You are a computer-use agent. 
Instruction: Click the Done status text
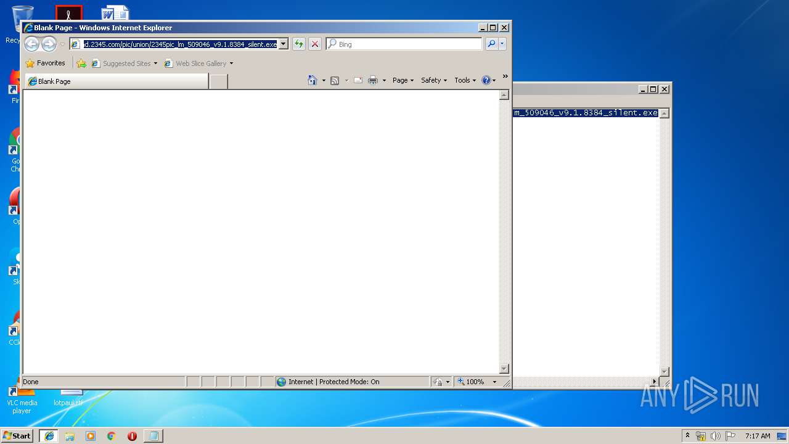(x=31, y=382)
